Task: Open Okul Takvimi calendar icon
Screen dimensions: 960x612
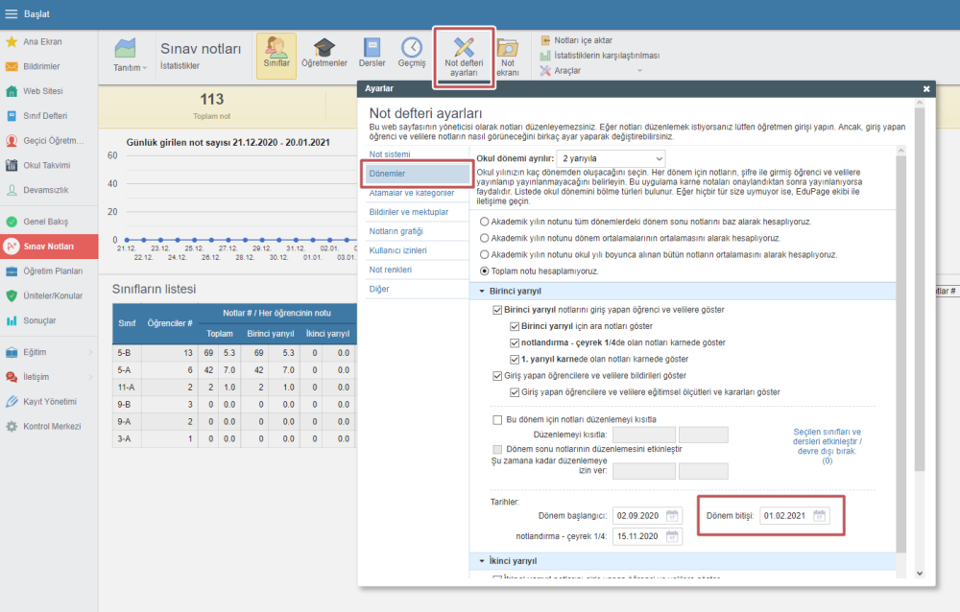Action: pyautogui.click(x=11, y=165)
